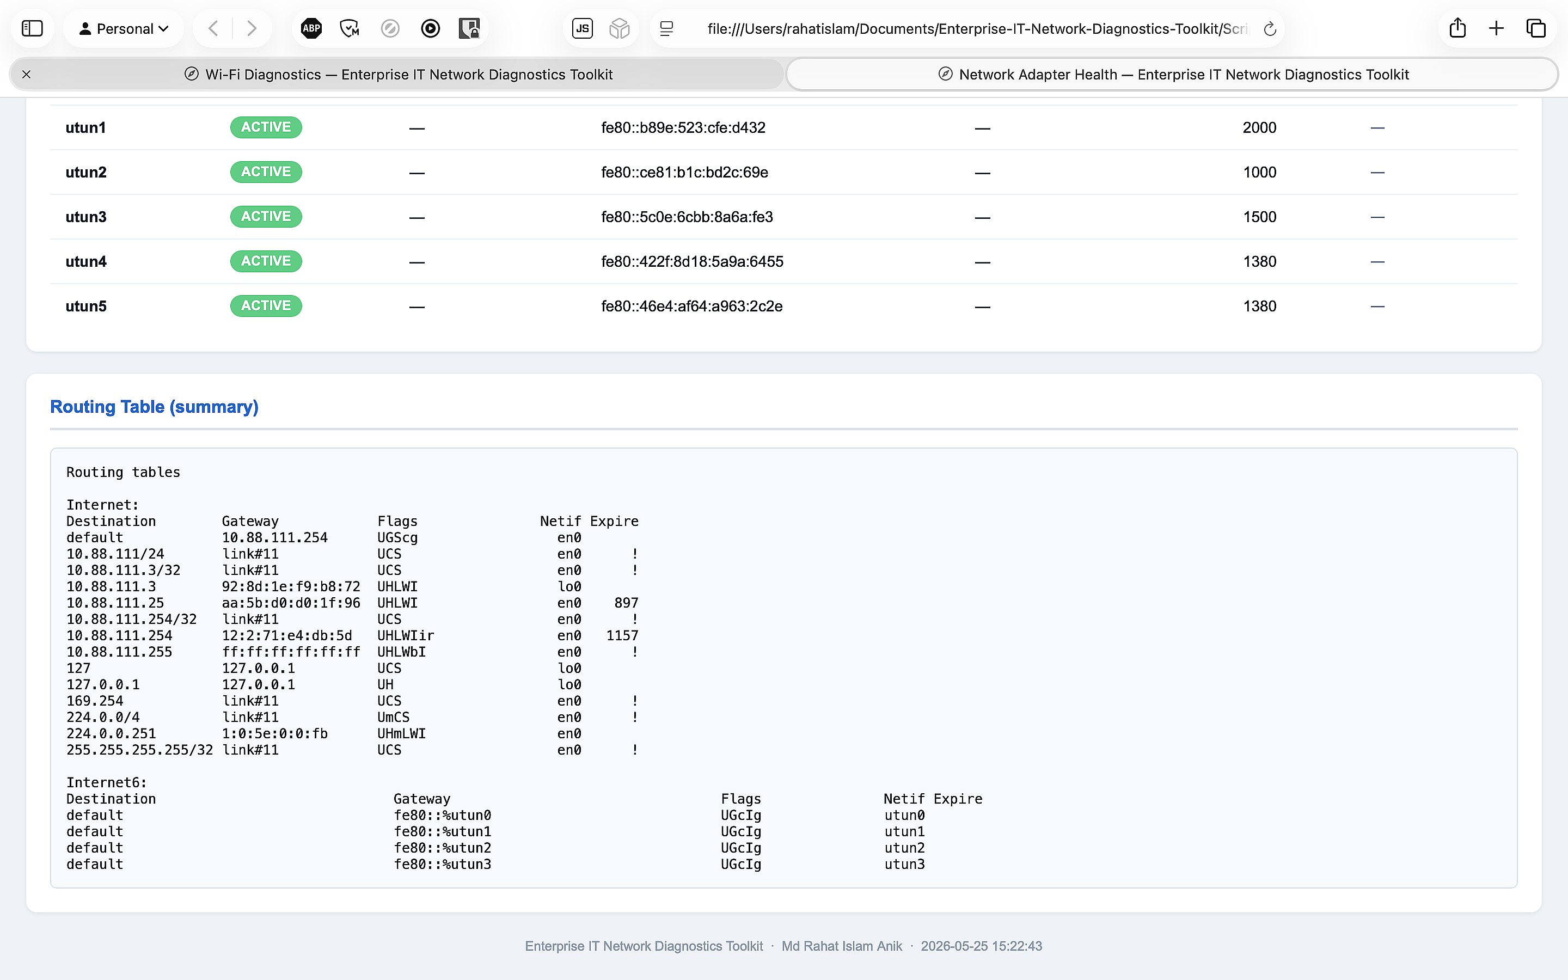Close the Wi-Fi Diagnostics tab
Screen dimensions: 1568x980
(x=27, y=75)
